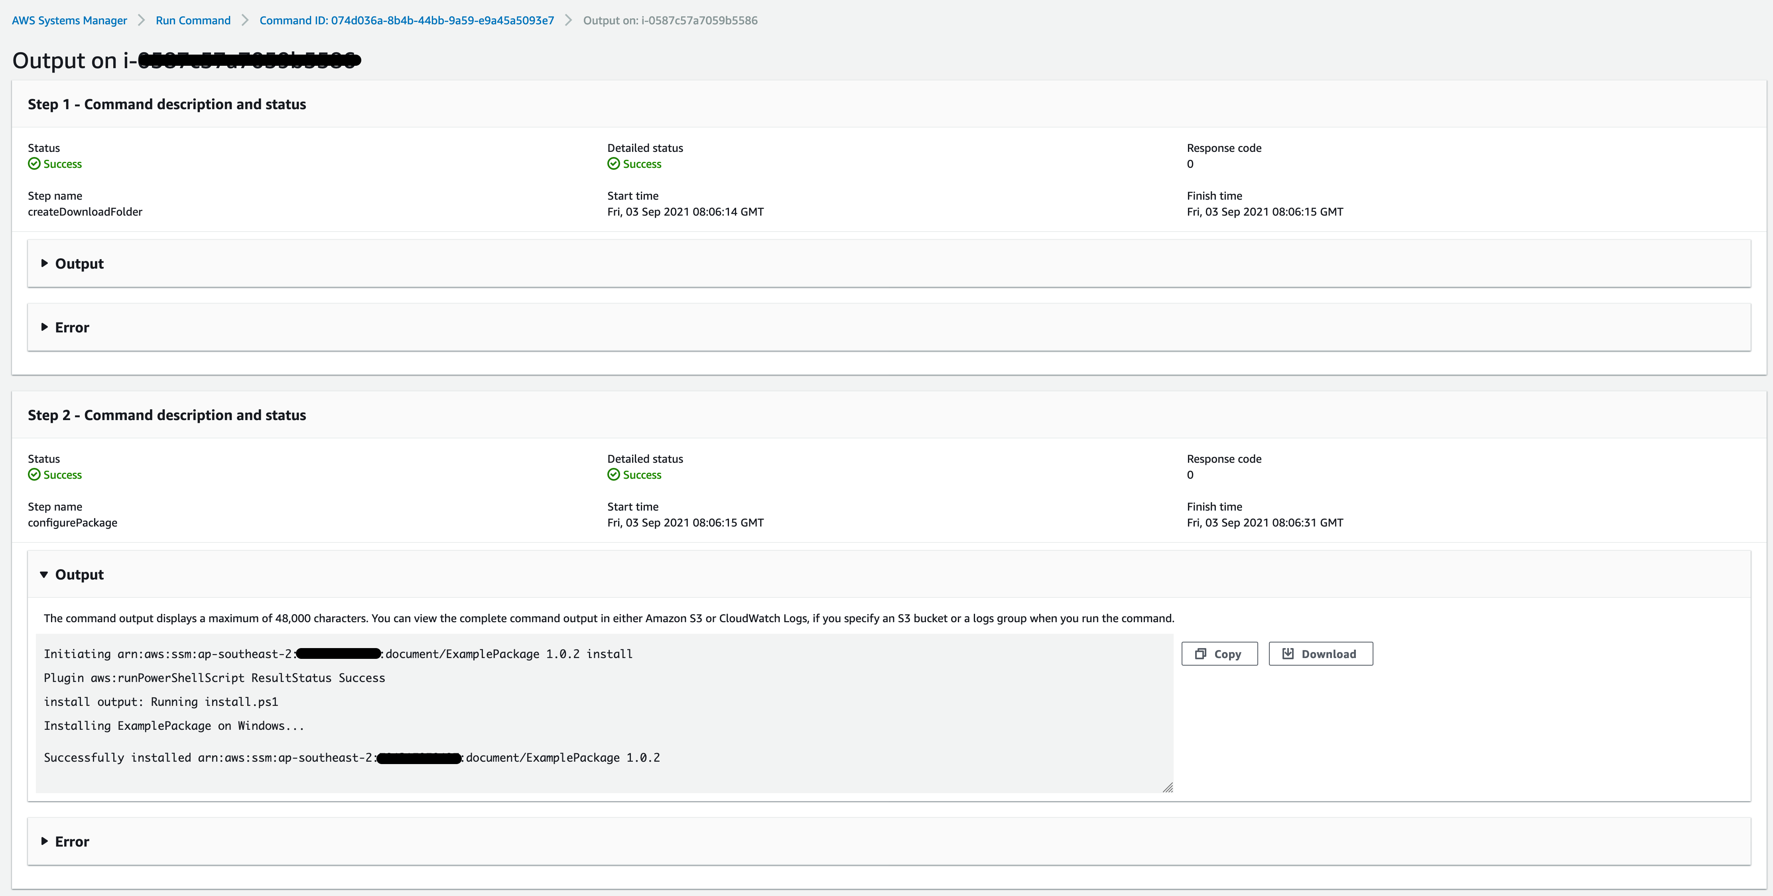The width and height of the screenshot is (1773, 896).
Task: Click the Success icon under Step 2 Detailed status
Action: [613, 474]
